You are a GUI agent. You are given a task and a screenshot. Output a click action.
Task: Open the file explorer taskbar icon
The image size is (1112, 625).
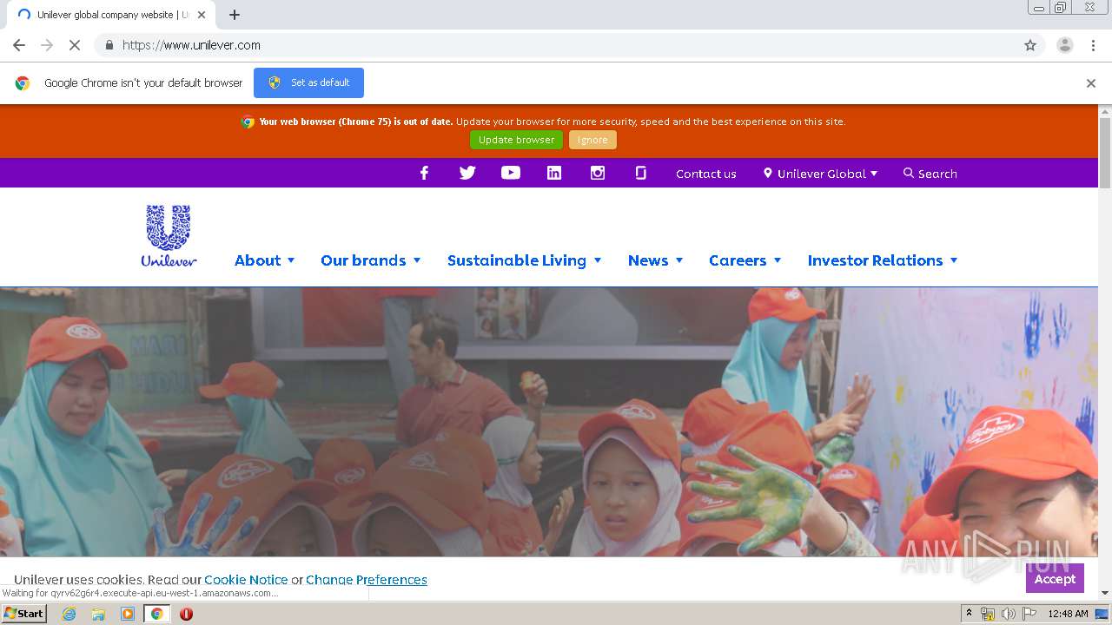click(x=98, y=614)
